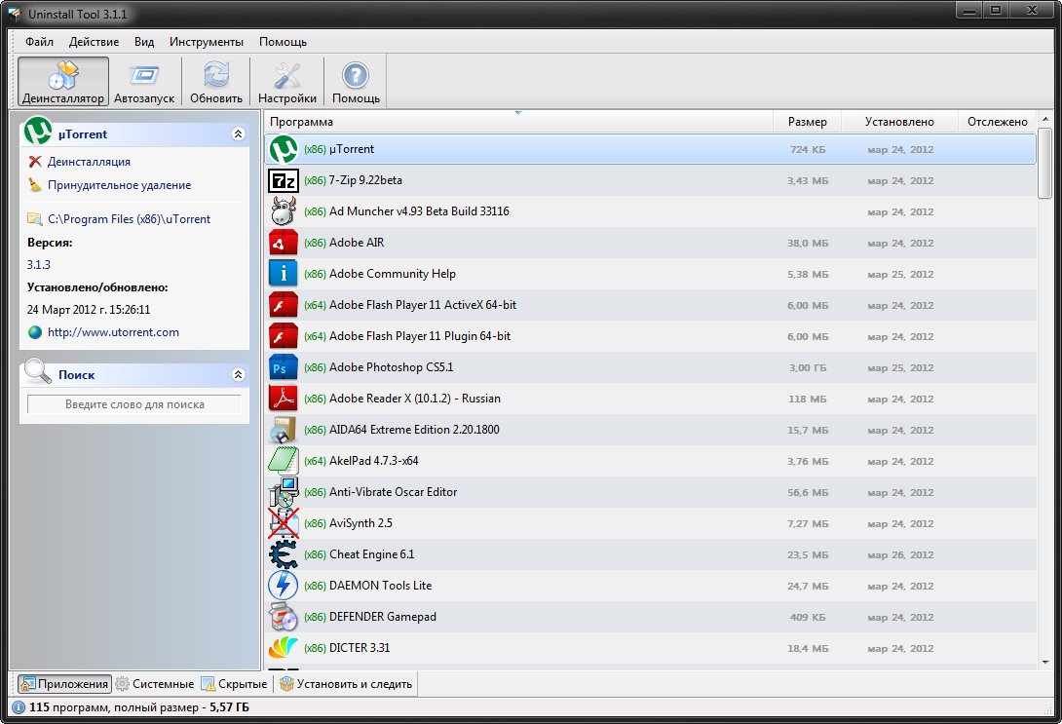Click the search field Введите слово для поиска
1062x724 pixels.
point(134,404)
